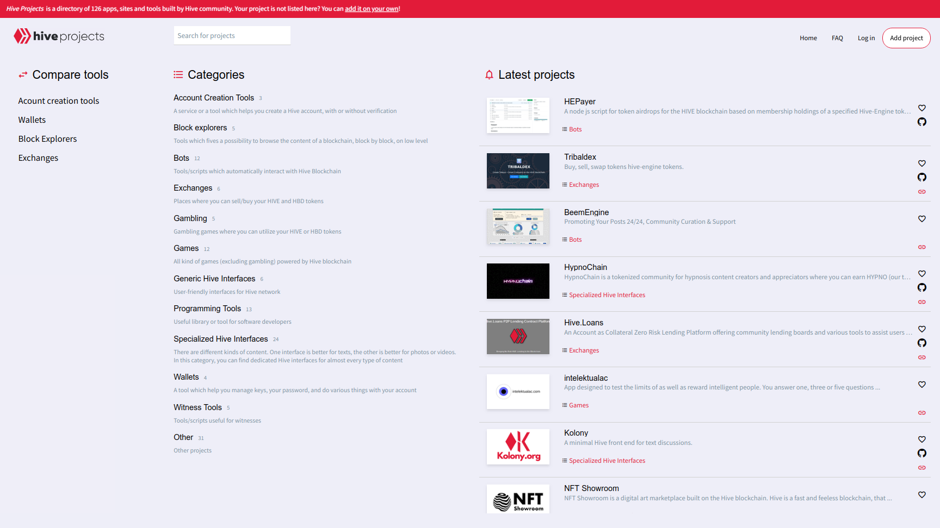Screen dimensions: 940x528
Task: Click the Search for projects field
Action: pos(232,35)
